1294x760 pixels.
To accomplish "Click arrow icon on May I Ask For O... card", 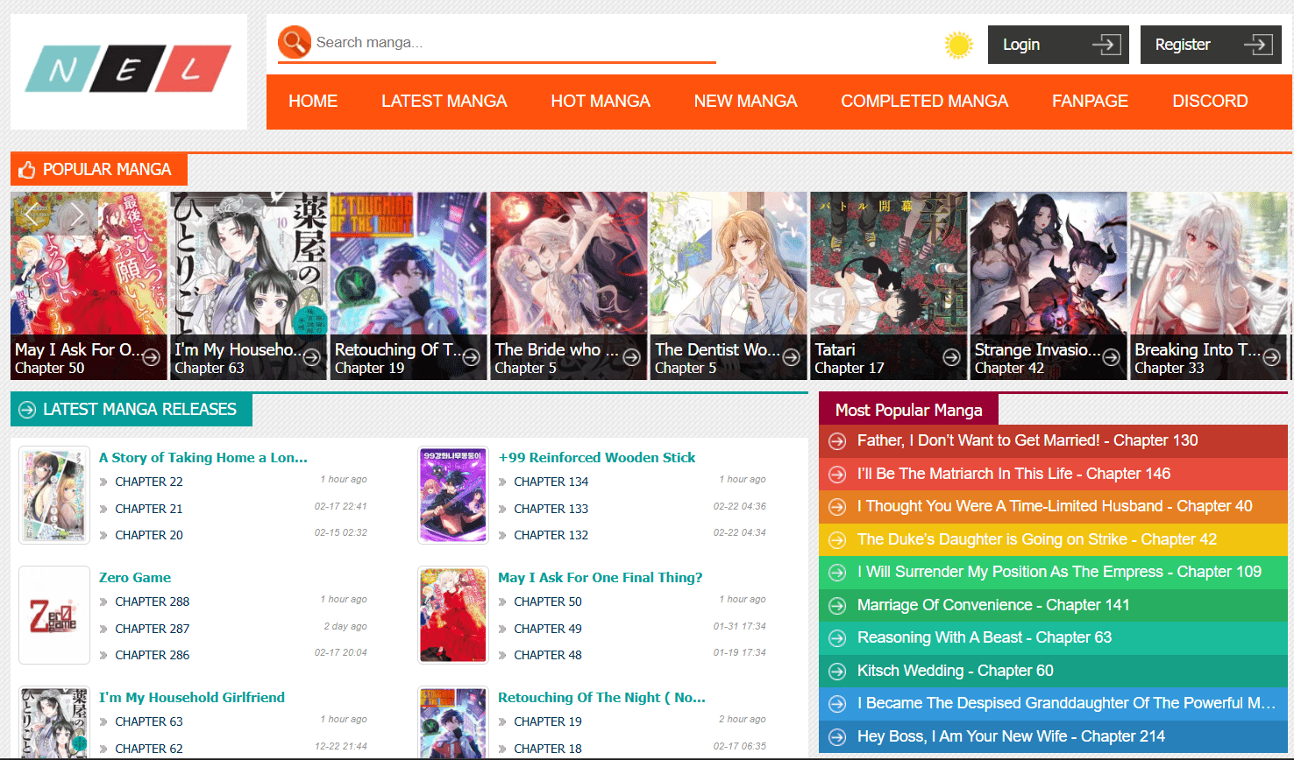I will [x=151, y=357].
